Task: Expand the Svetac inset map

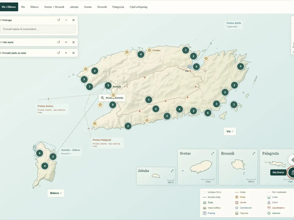Action: click(x=213, y=153)
